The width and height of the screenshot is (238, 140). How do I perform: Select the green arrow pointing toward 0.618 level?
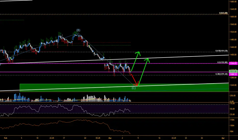click(136, 61)
